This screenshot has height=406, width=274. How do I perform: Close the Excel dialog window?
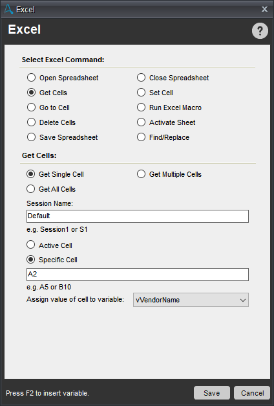click(264, 9)
